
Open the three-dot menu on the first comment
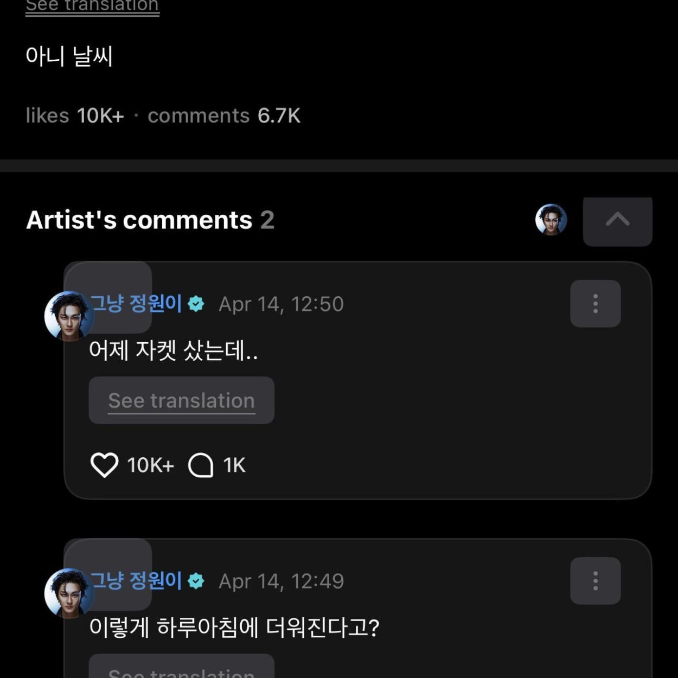click(x=595, y=304)
